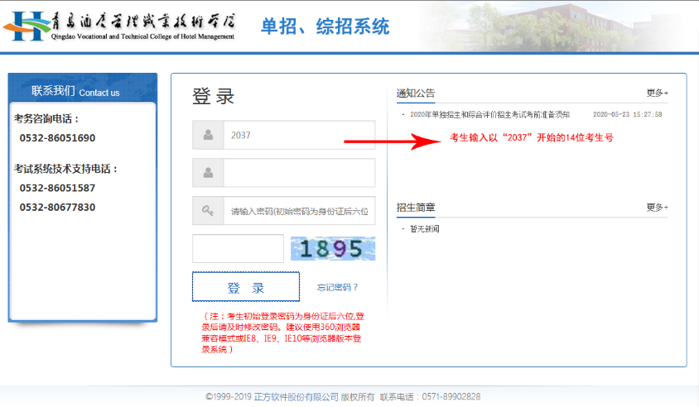Screen dimensions: 699x407
Task: Open the 忘记密码？ link
Action: pyautogui.click(x=337, y=288)
